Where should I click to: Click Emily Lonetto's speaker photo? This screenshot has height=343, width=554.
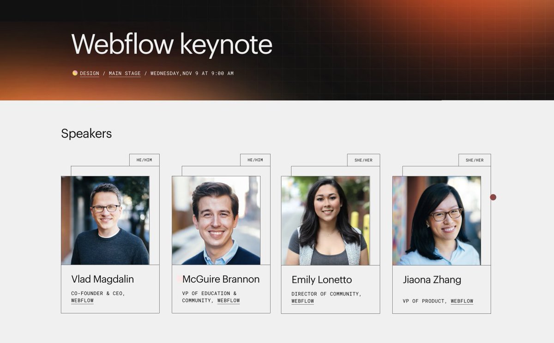[x=326, y=219]
